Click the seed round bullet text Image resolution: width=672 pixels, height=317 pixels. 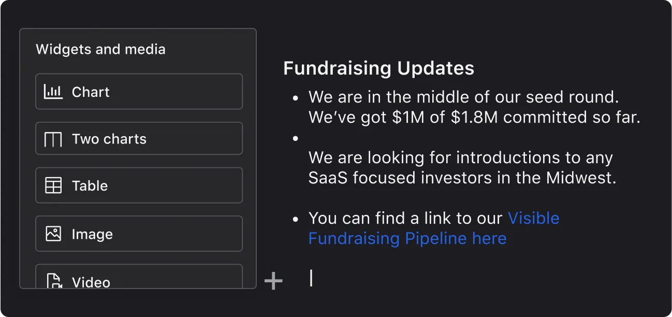pyautogui.click(x=463, y=97)
